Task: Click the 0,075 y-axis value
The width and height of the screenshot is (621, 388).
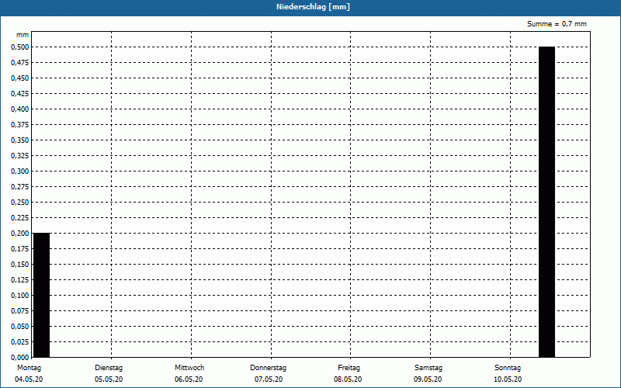Action: point(20,311)
